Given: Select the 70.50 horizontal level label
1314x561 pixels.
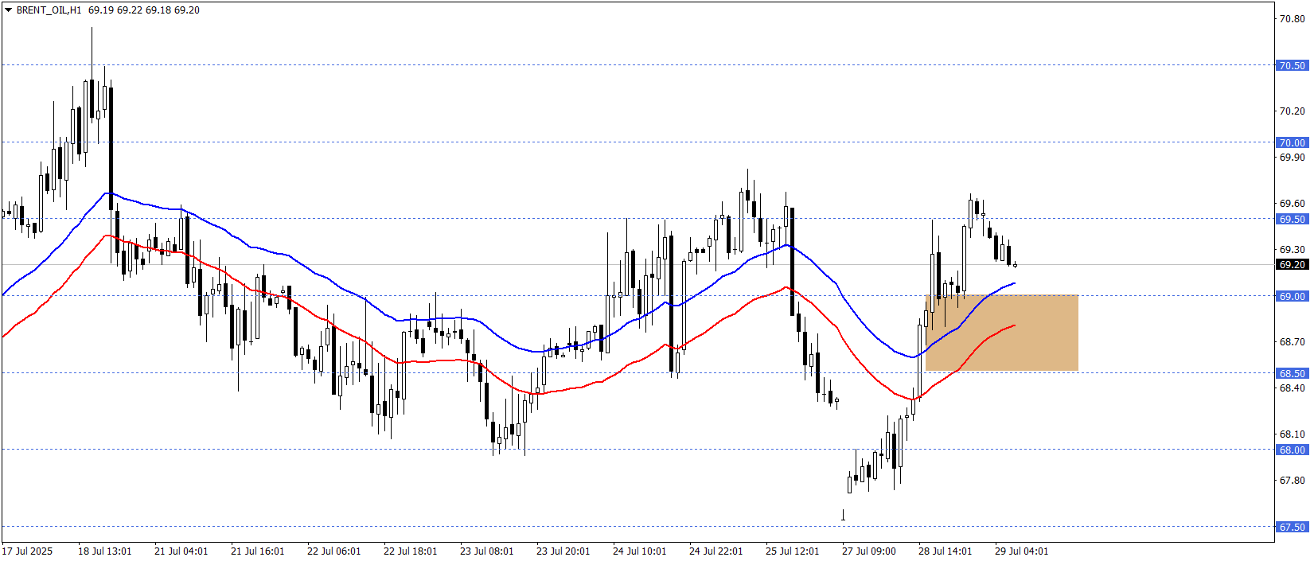Looking at the screenshot, I should [x=1292, y=65].
